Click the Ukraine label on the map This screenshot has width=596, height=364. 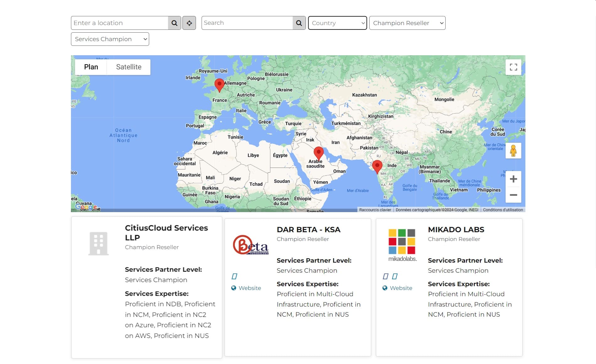(x=284, y=90)
